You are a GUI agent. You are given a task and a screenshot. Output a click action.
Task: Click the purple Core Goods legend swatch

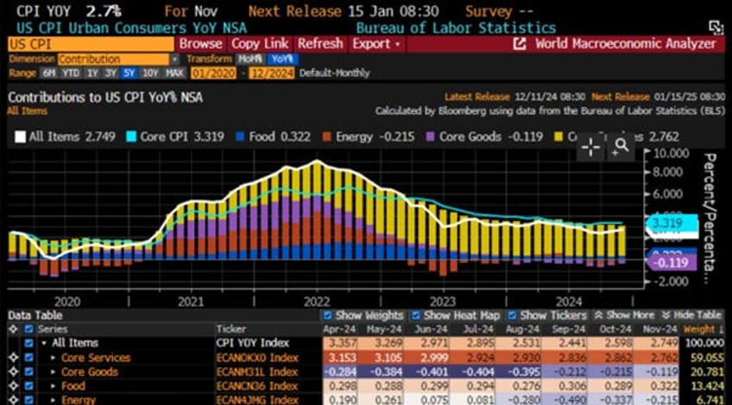pyautogui.click(x=431, y=136)
